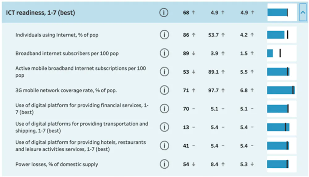Click the ICT readiness score bar
The width and height of the screenshot is (309, 177).
[x=277, y=13]
